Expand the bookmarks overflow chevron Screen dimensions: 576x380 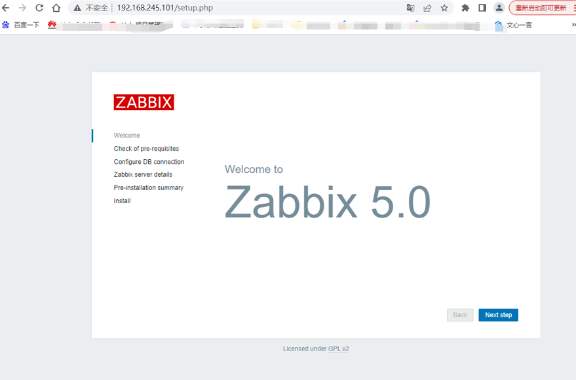point(573,25)
